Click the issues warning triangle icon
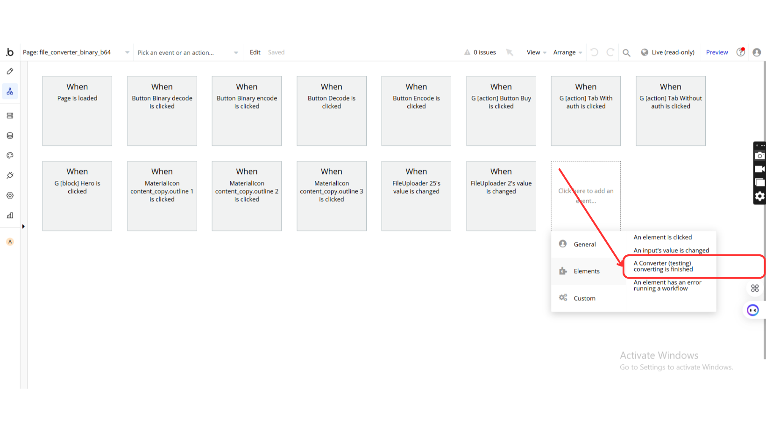 tap(467, 52)
